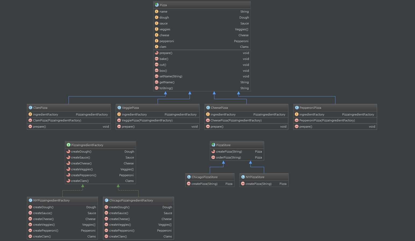Click the PepperoniPizza class icon
415x241 pixels.
297,107
